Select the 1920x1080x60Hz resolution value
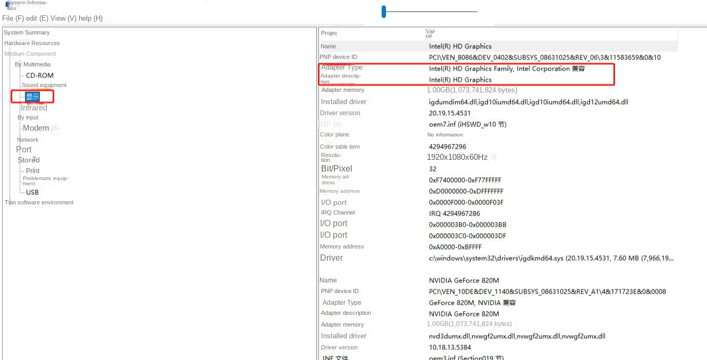 click(x=457, y=157)
